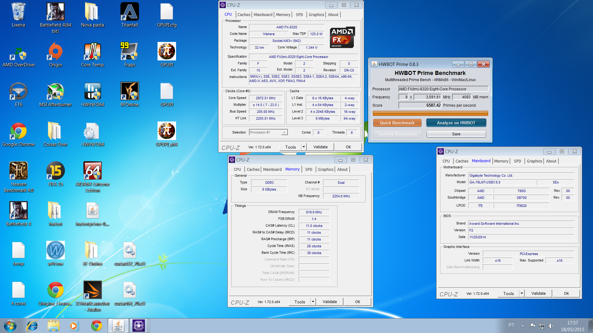Open the Origin desktop shortcut
Image resolution: width=593 pixels, height=333 pixels.
tap(55, 55)
